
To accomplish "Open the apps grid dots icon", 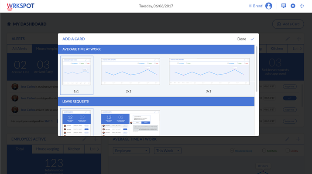I will click(302, 6).
